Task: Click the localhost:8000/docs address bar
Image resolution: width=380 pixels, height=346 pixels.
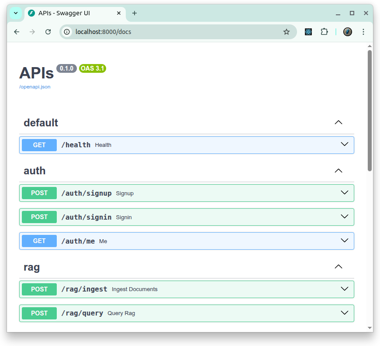Action: (x=175, y=32)
